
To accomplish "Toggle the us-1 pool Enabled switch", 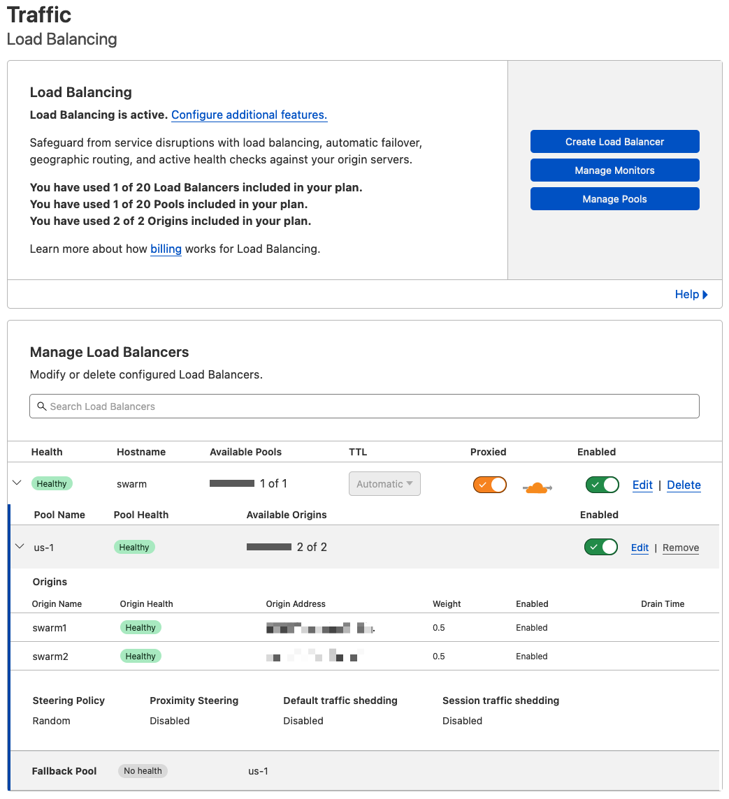I will point(601,547).
